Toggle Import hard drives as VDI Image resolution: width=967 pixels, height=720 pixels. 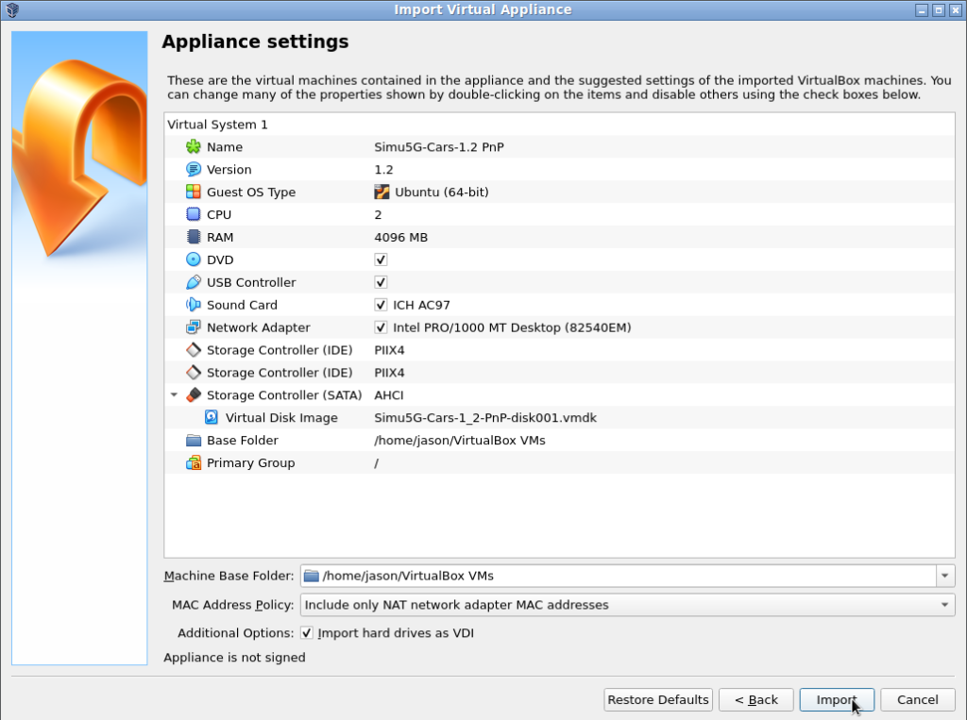pos(307,633)
